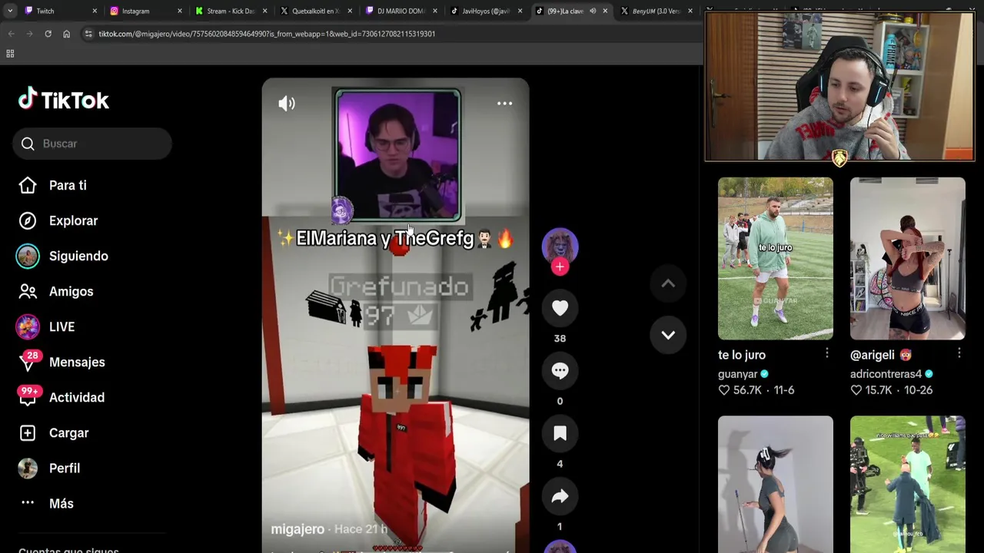Go to next video with down chevron
This screenshot has height=553, width=984.
668,335
